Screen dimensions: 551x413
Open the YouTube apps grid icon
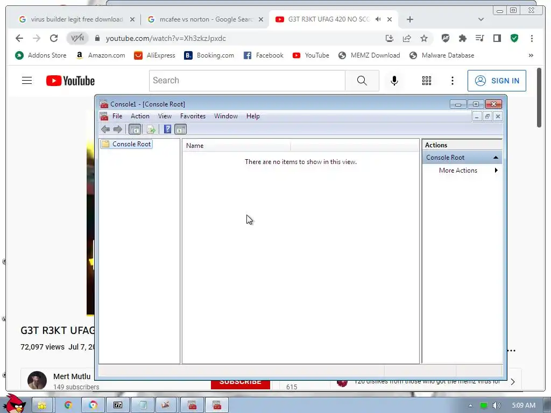427,81
